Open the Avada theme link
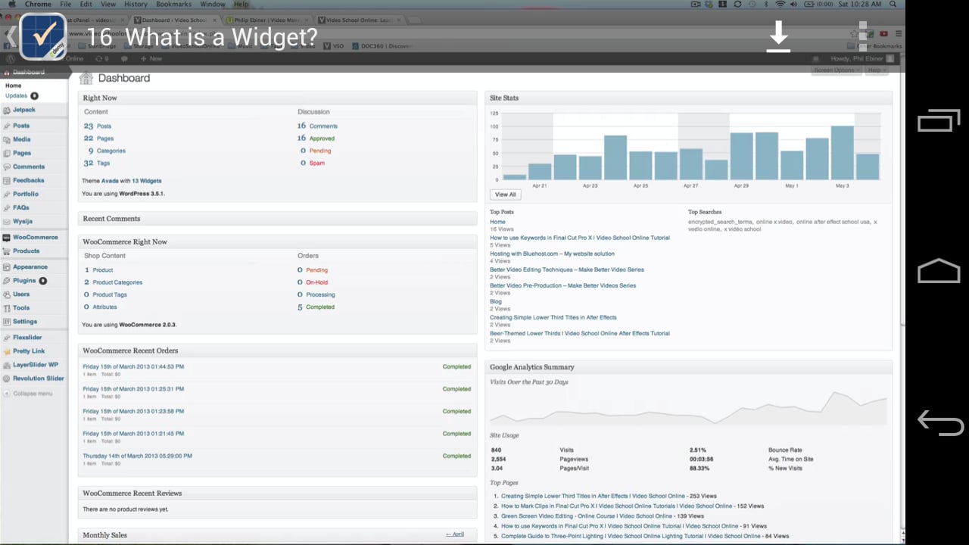Screen dimensions: 969x545 pos(110,181)
